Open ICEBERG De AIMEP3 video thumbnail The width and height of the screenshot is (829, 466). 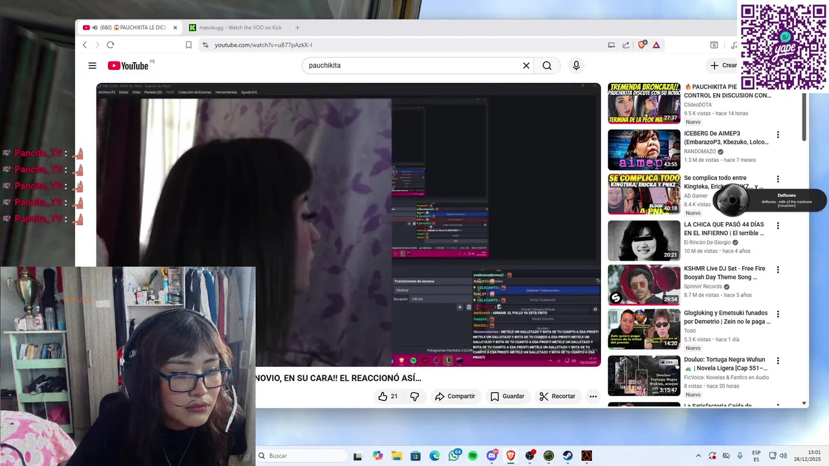[x=644, y=150]
